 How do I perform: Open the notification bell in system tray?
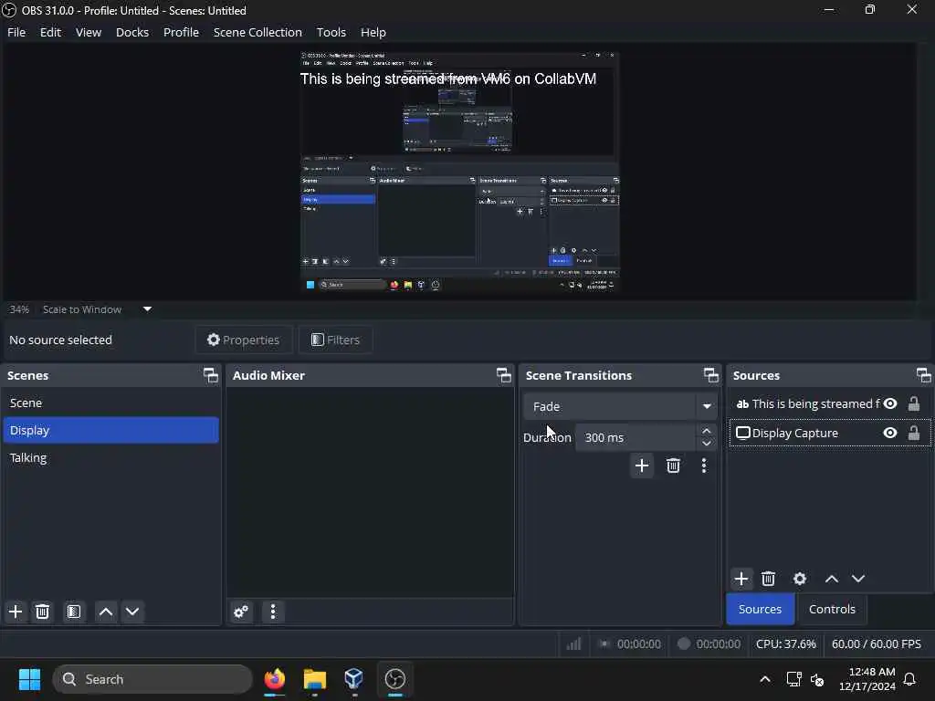pyautogui.click(x=910, y=679)
